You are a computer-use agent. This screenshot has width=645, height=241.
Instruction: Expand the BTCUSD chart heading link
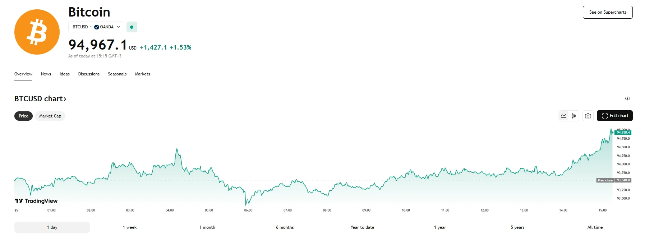point(40,99)
